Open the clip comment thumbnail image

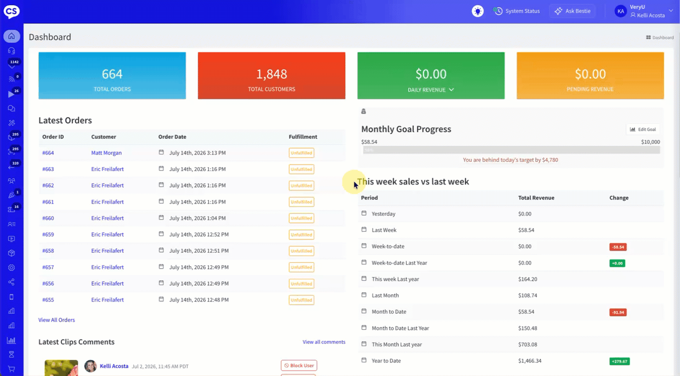click(x=61, y=368)
